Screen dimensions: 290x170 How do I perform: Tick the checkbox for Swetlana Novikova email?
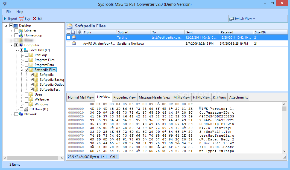(x=68, y=43)
